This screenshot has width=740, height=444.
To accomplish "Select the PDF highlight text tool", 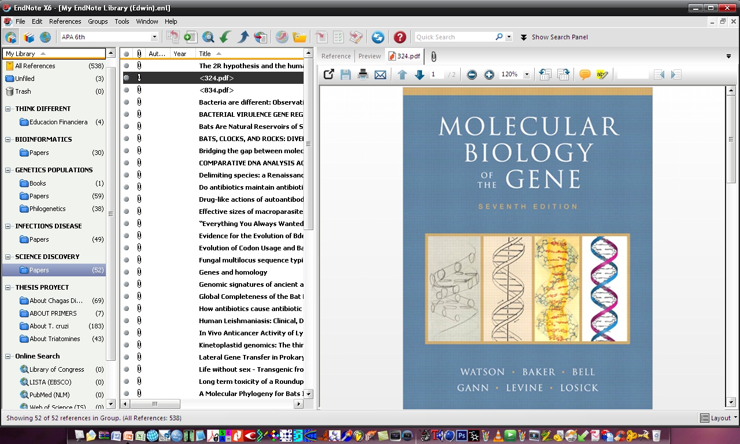I will pyautogui.click(x=602, y=75).
